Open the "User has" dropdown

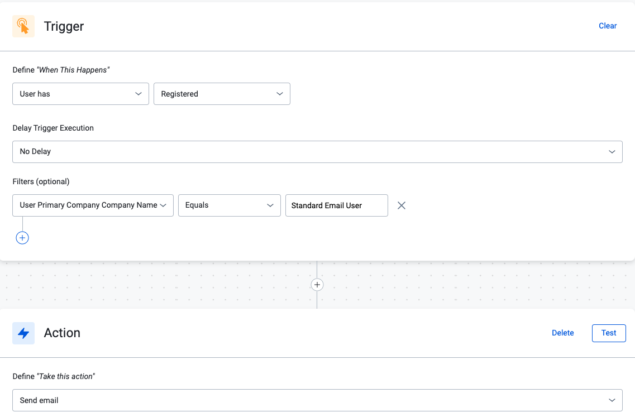80,94
